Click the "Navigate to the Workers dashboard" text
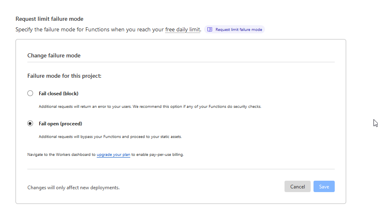Image resolution: width=378 pixels, height=210 pixels. point(61,155)
